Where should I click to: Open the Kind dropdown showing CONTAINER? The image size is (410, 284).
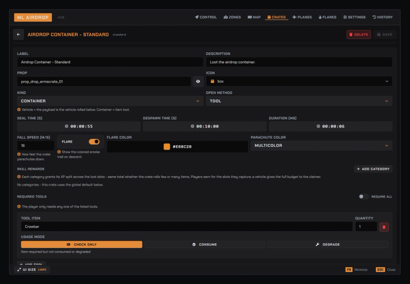coord(110,101)
